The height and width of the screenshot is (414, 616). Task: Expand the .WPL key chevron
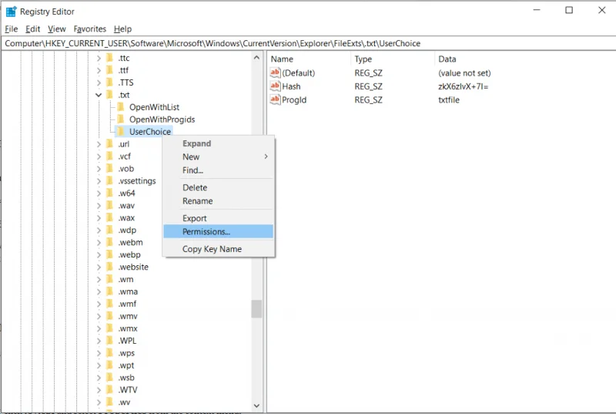tap(99, 341)
